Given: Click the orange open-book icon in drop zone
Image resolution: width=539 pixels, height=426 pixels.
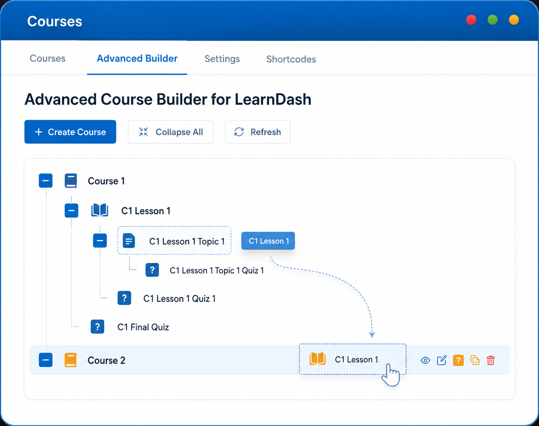Looking at the screenshot, I should pyautogui.click(x=317, y=359).
